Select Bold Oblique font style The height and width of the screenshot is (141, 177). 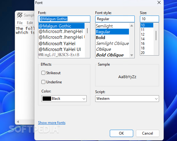112,55
